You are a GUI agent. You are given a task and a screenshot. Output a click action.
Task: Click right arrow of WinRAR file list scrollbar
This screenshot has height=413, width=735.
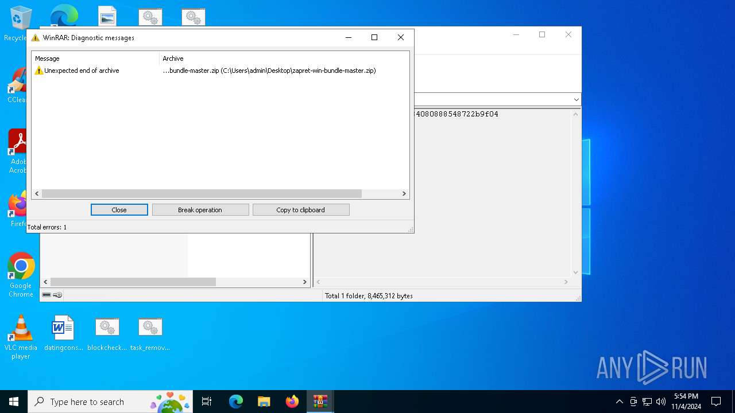point(305,282)
